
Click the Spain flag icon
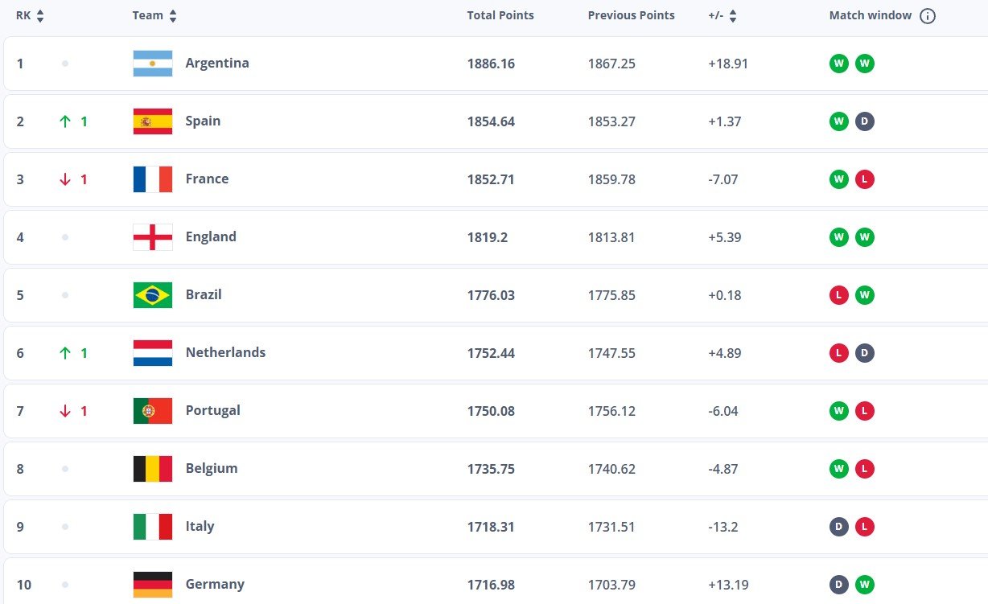click(x=153, y=121)
